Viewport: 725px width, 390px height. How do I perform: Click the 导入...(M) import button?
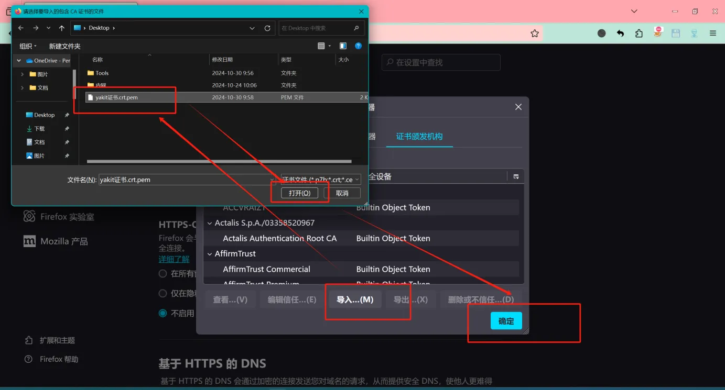point(355,300)
